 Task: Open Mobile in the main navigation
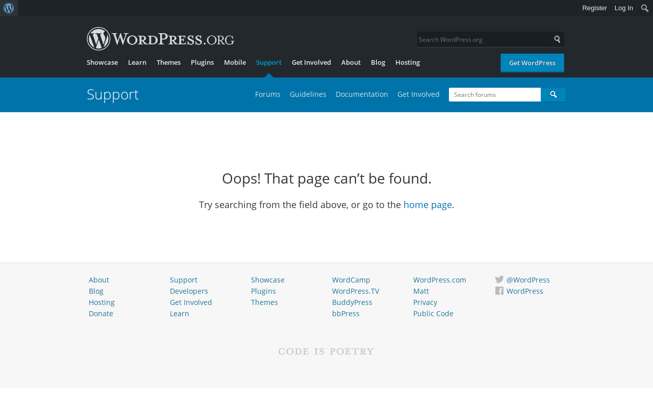235,62
